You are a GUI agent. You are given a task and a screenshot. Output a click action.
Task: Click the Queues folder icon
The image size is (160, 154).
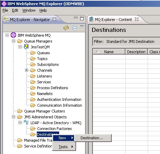[x=33, y=53]
